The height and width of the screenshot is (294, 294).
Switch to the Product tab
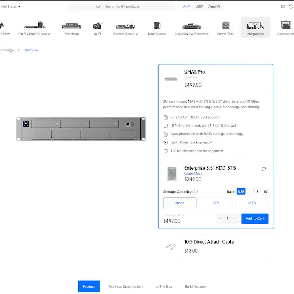pyautogui.click(x=89, y=286)
